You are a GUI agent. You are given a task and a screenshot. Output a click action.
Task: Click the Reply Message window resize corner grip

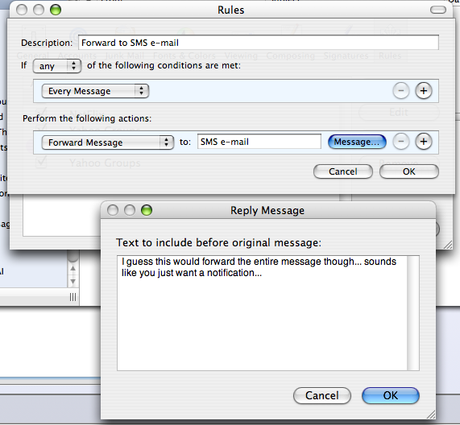click(431, 415)
